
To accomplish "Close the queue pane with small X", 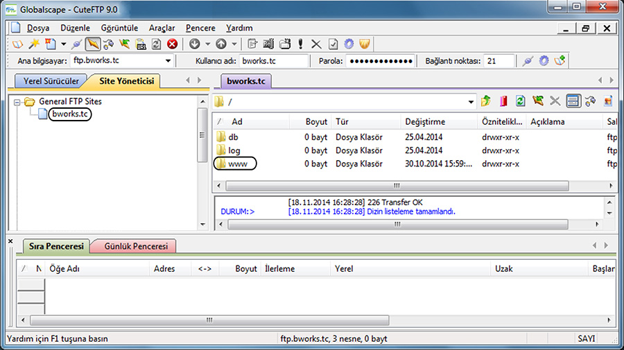I will 10,241.
